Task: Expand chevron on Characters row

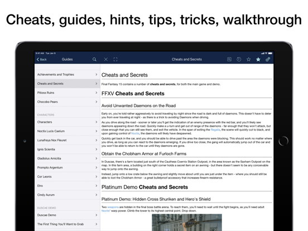Action: tap(96, 122)
